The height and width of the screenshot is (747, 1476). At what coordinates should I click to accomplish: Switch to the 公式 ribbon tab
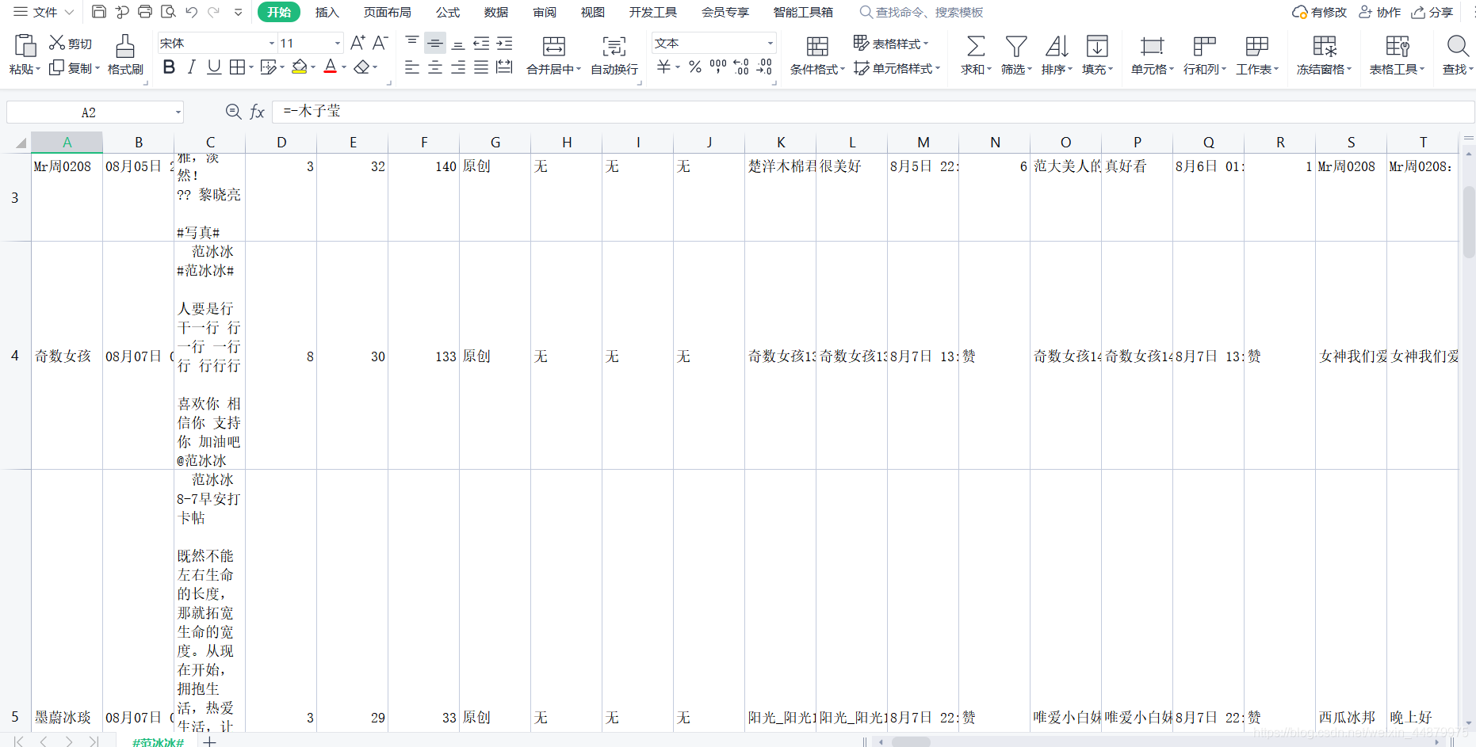tap(448, 12)
